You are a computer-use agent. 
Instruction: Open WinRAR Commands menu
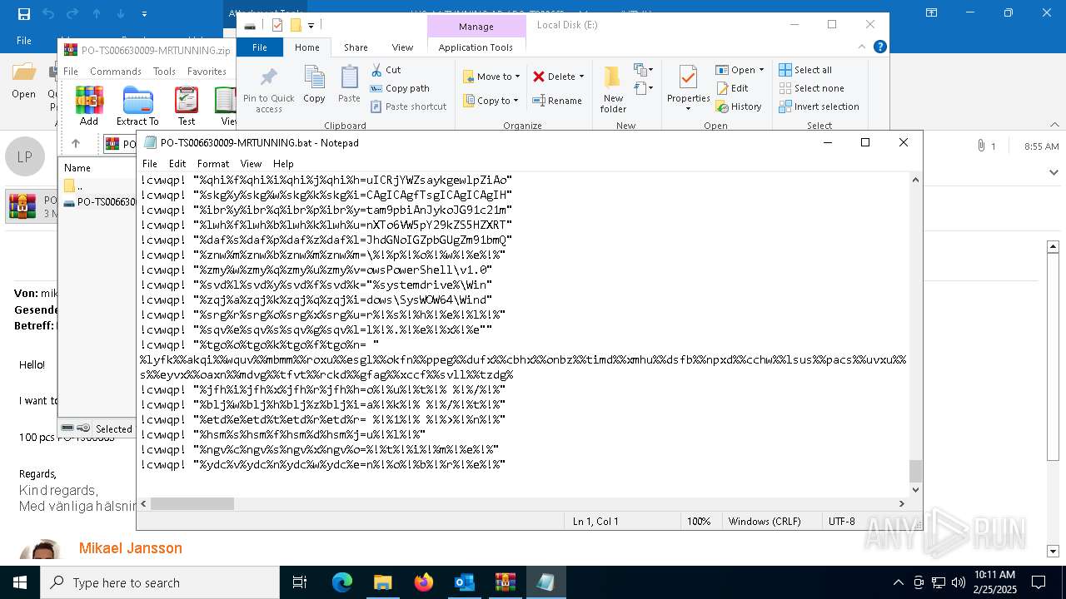(116, 72)
